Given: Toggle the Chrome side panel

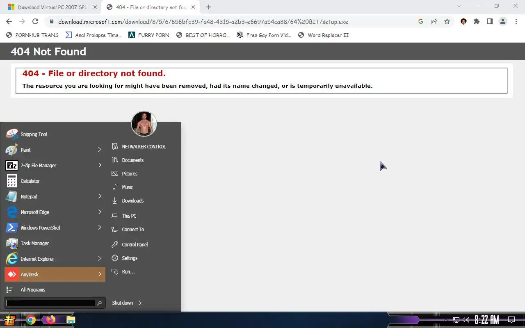Looking at the screenshot, I should 490,22.
